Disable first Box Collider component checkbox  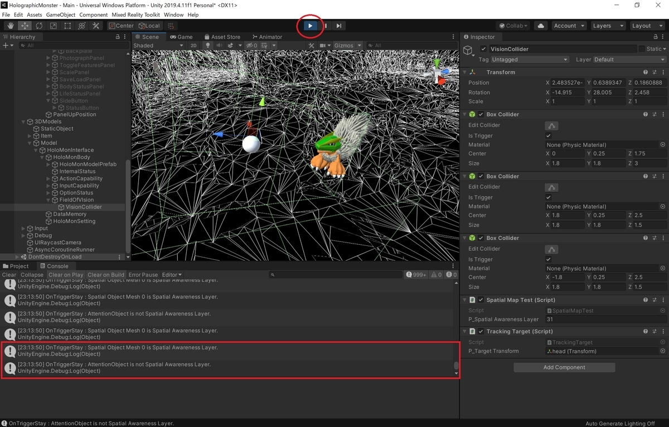(x=481, y=114)
